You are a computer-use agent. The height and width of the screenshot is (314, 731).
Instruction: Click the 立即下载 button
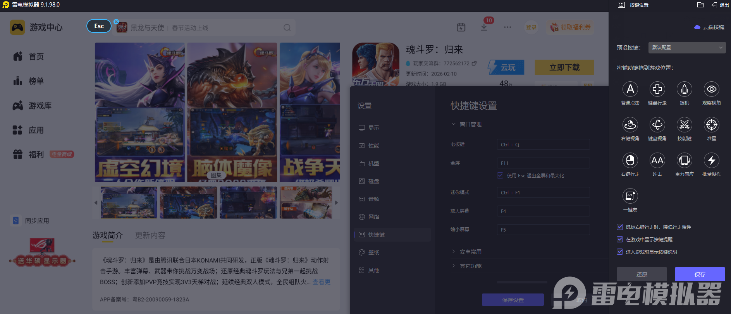(x=564, y=67)
